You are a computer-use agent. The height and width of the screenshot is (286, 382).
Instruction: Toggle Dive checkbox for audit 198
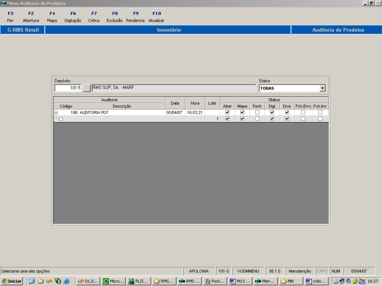point(287,112)
